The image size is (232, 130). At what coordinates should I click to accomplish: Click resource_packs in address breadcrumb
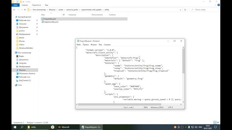pyautogui.click(x=72, y=10)
